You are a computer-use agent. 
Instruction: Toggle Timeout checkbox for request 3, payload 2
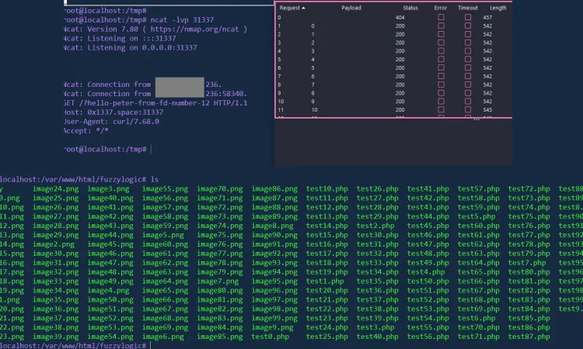(x=468, y=43)
